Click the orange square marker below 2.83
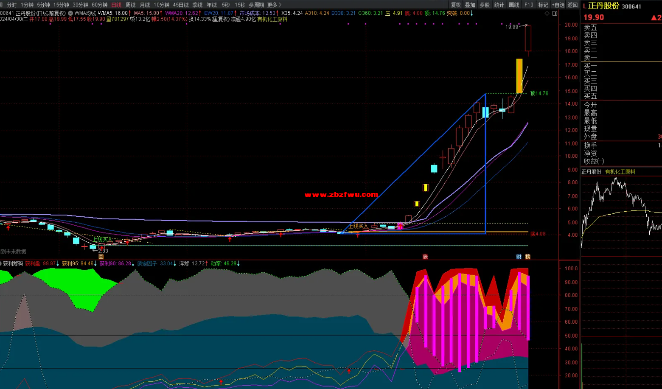The image size is (662, 389). click(101, 257)
